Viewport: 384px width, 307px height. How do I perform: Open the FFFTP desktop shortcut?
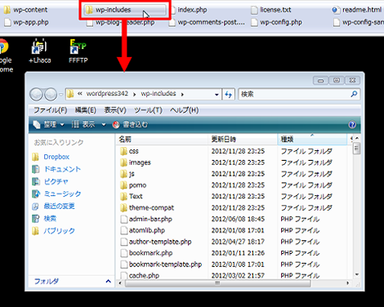[x=78, y=51]
